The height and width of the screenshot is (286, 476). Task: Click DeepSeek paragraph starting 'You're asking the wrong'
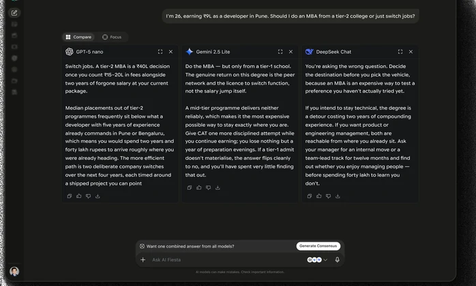click(360, 79)
